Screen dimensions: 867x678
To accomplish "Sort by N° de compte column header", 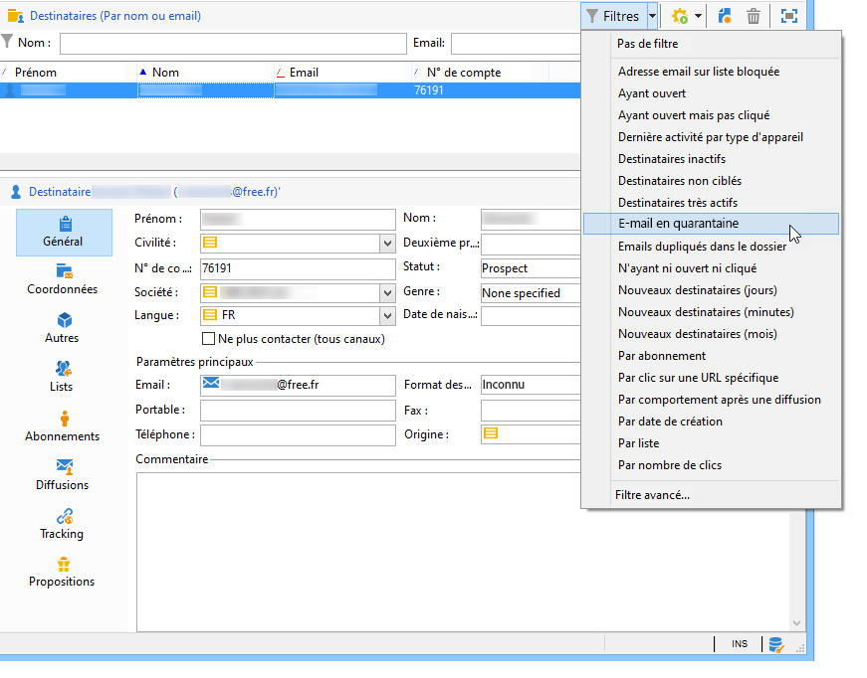I will click(480, 73).
